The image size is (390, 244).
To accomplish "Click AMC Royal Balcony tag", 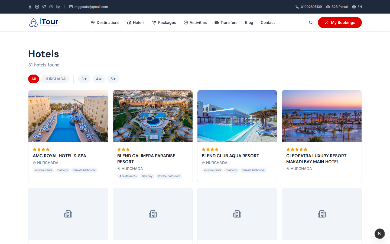I will pos(63,170).
